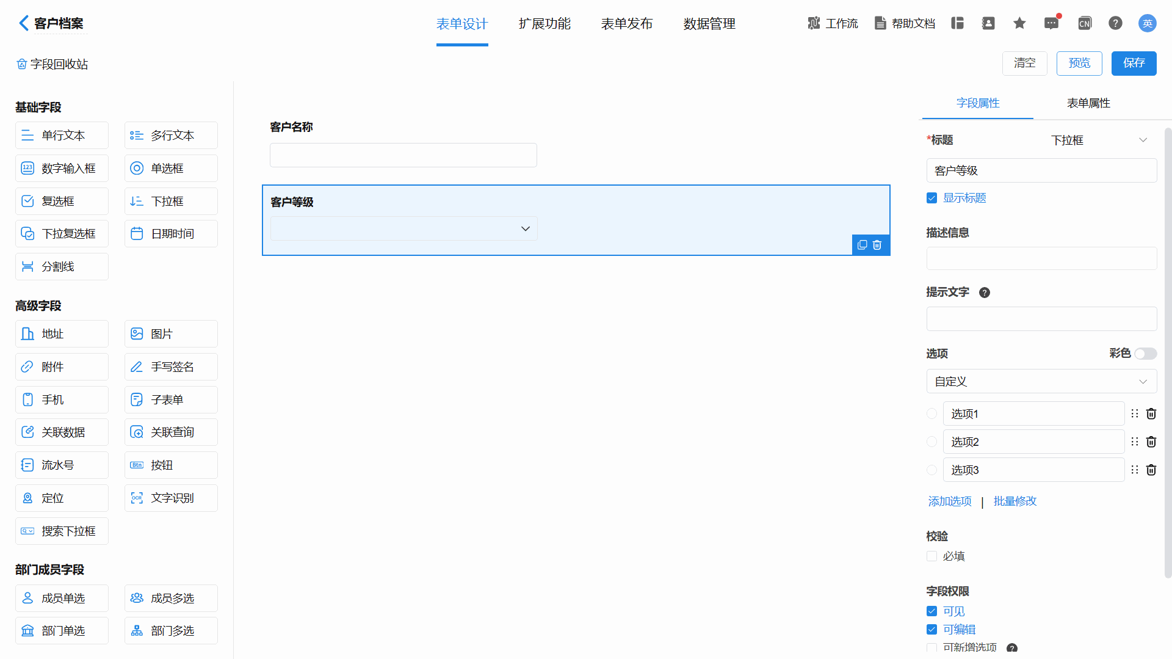Add a 手写签名 field

(171, 366)
